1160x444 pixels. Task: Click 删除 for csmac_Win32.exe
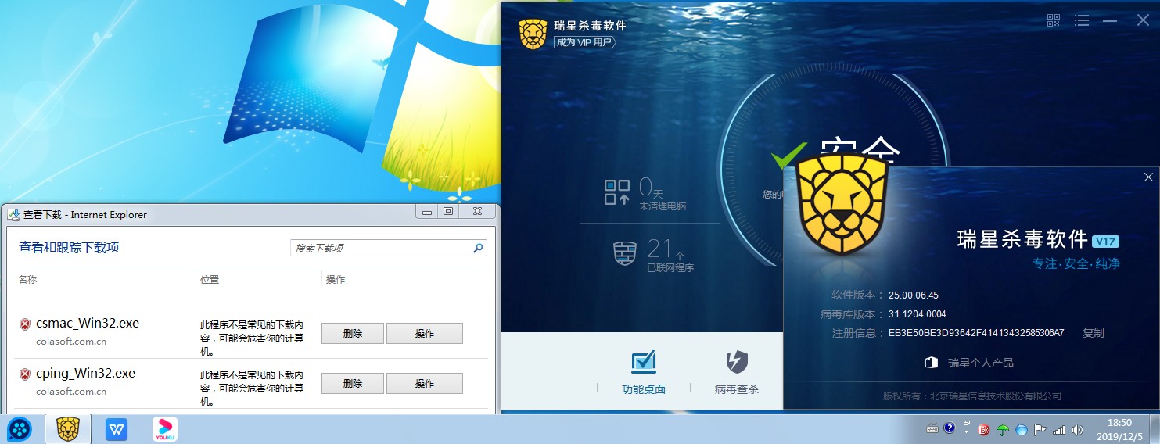[x=353, y=333]
